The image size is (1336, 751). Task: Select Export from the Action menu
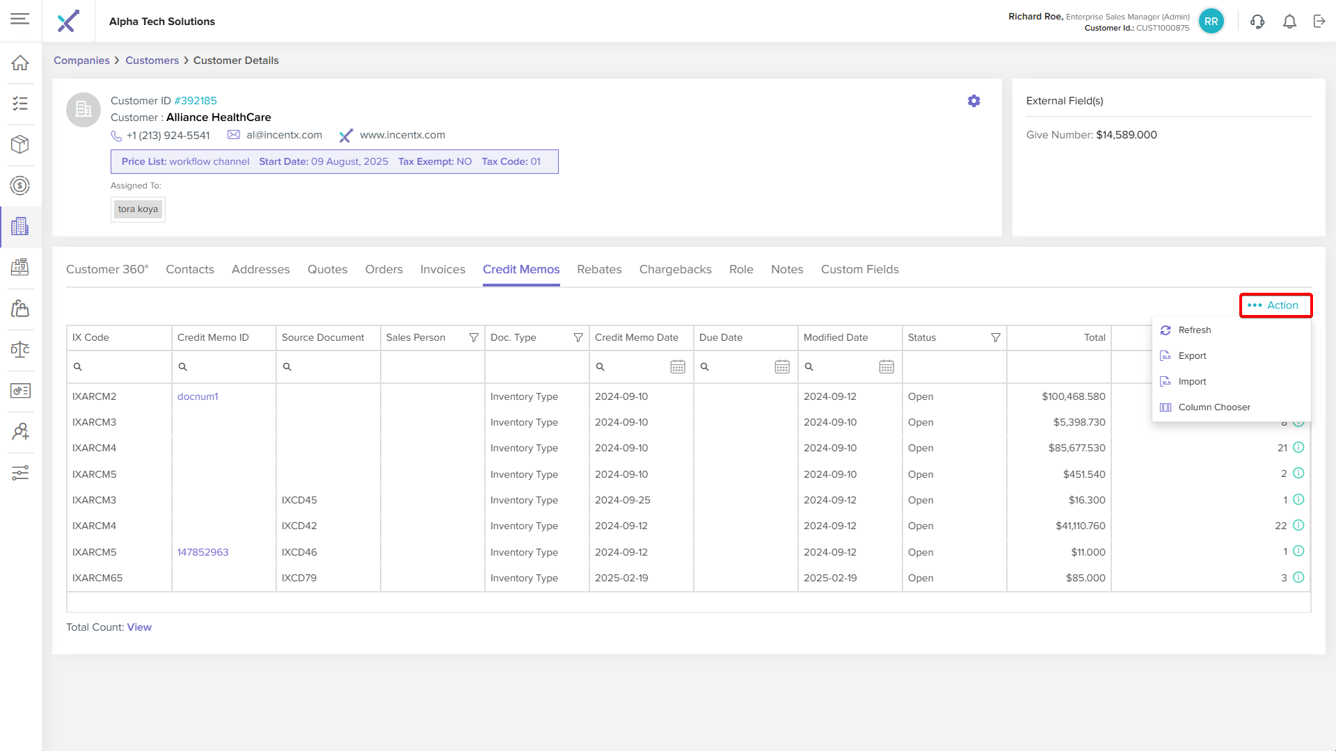point(1192,355)
